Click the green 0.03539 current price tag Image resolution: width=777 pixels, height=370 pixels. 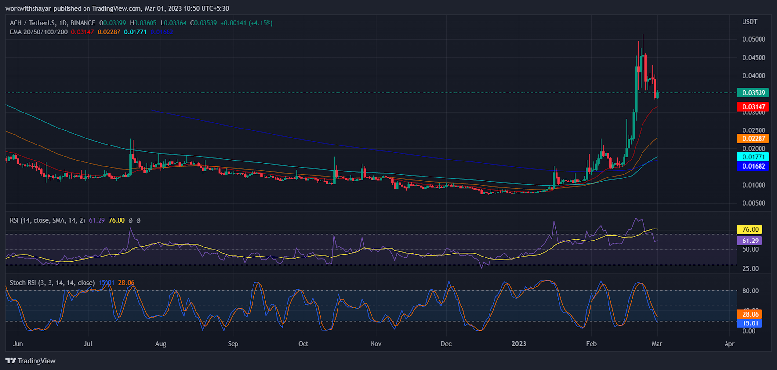pos(753,93)
